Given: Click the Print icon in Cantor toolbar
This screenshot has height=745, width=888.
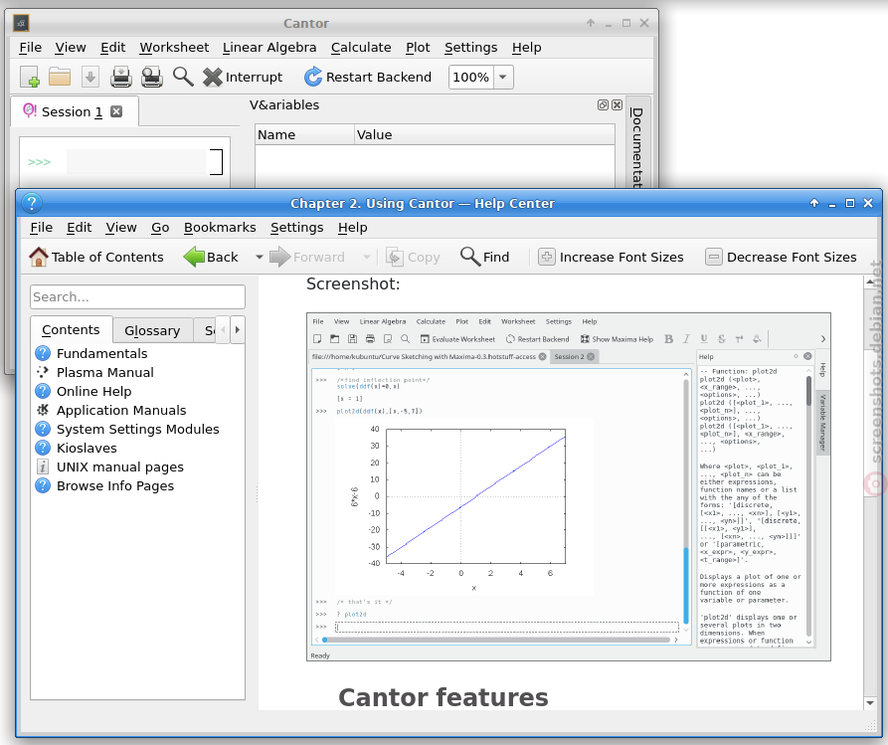Looking at the screenshot, I should [120, 77].
